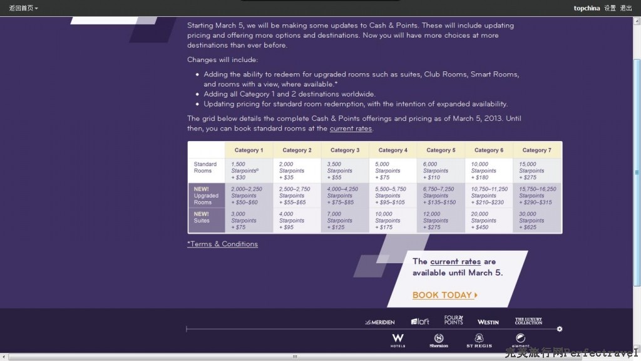Click the 2,000 Starpoints + $35 cell
This screenshot has height=361, width=641.
pos(297,170)
